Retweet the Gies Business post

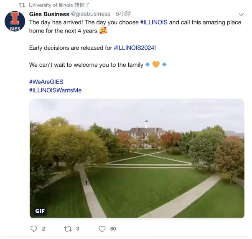click(x=68, y=229)
